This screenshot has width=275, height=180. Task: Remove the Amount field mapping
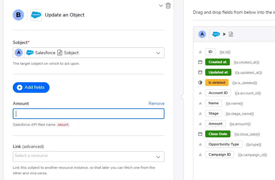156,103
